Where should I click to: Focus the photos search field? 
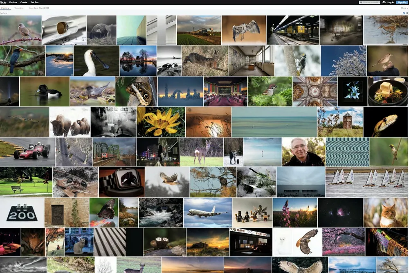coord(372,2)
